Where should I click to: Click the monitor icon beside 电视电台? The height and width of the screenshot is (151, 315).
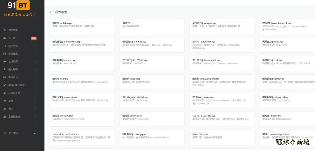click(5, 77)
